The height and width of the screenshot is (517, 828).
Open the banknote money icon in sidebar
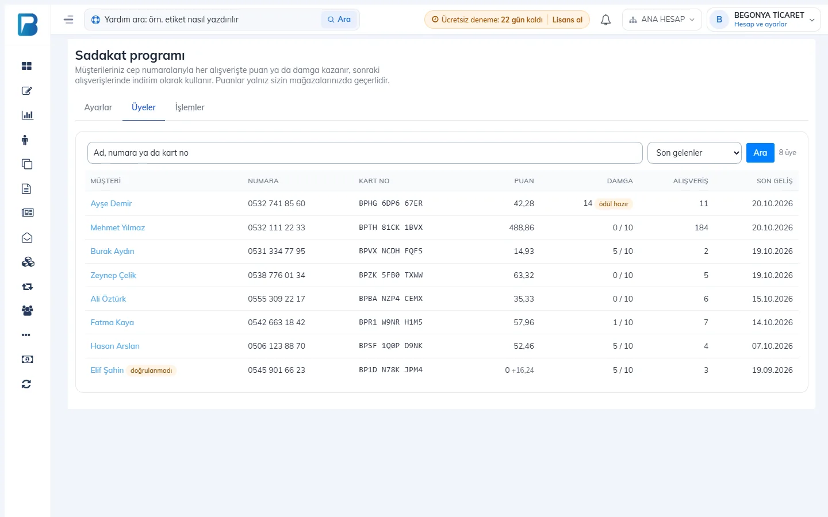[x=27, y=360]
